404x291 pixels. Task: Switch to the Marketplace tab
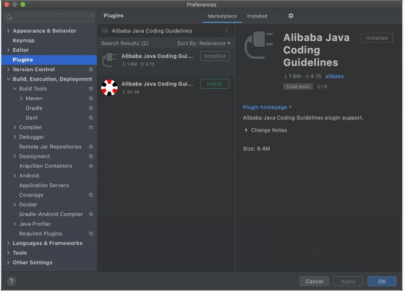pyautogui.click(x=222, y=16)
